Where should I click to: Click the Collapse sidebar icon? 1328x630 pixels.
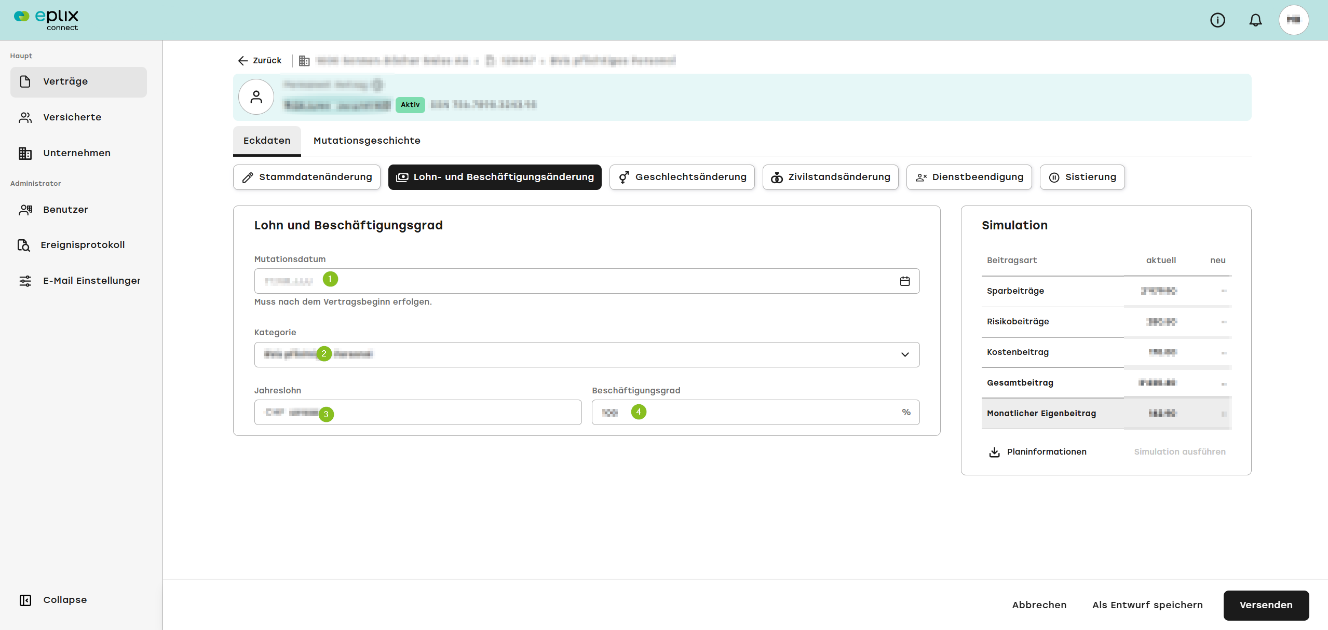click(25, 600)
